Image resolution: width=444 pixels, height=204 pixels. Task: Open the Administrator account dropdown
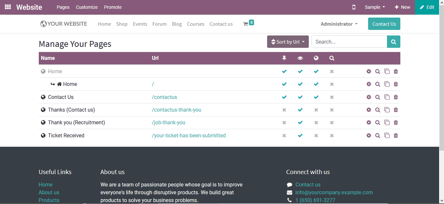tap(339, 24)
